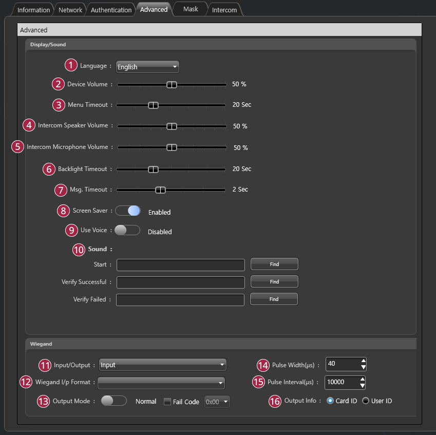Click the Device Volume slider handle
This screenshot has height=435, width=436.
pos(172,85)
